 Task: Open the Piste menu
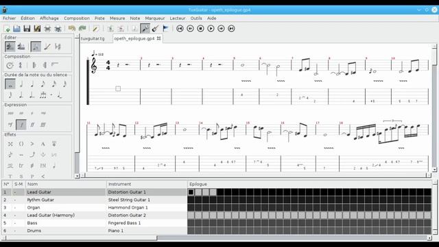click(x=99, y=19)
